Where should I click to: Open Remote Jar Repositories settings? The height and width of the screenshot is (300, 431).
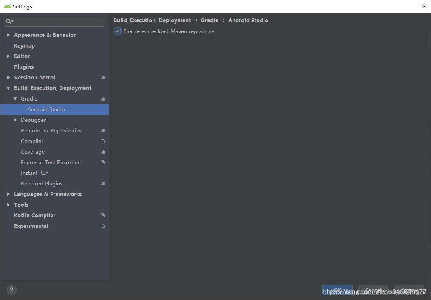51,131
